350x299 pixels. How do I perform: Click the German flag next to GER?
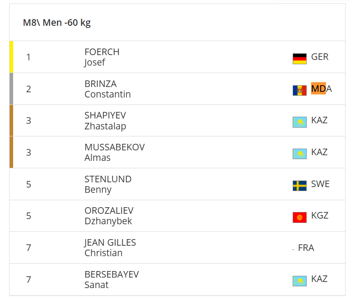[299, 59]
